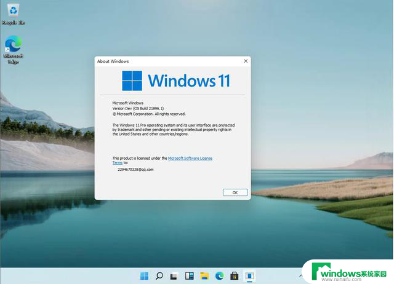Click the Microsoft Corporation copyright line
This screenshot has width=394, height=284.
(x=149, y=114)
